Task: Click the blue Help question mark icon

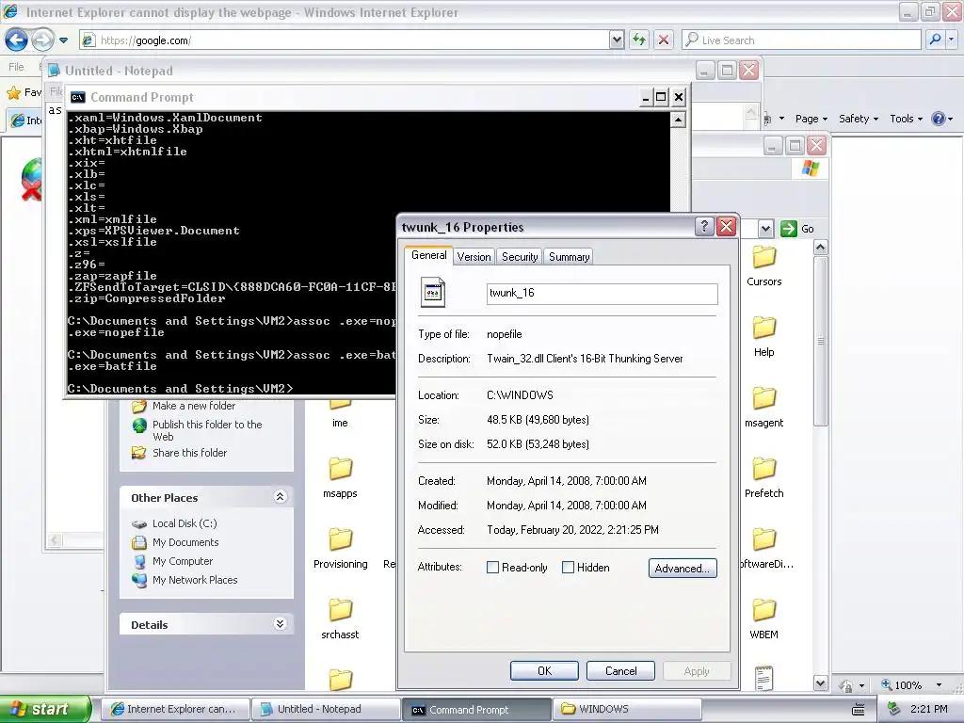Action: coord(939,119)
